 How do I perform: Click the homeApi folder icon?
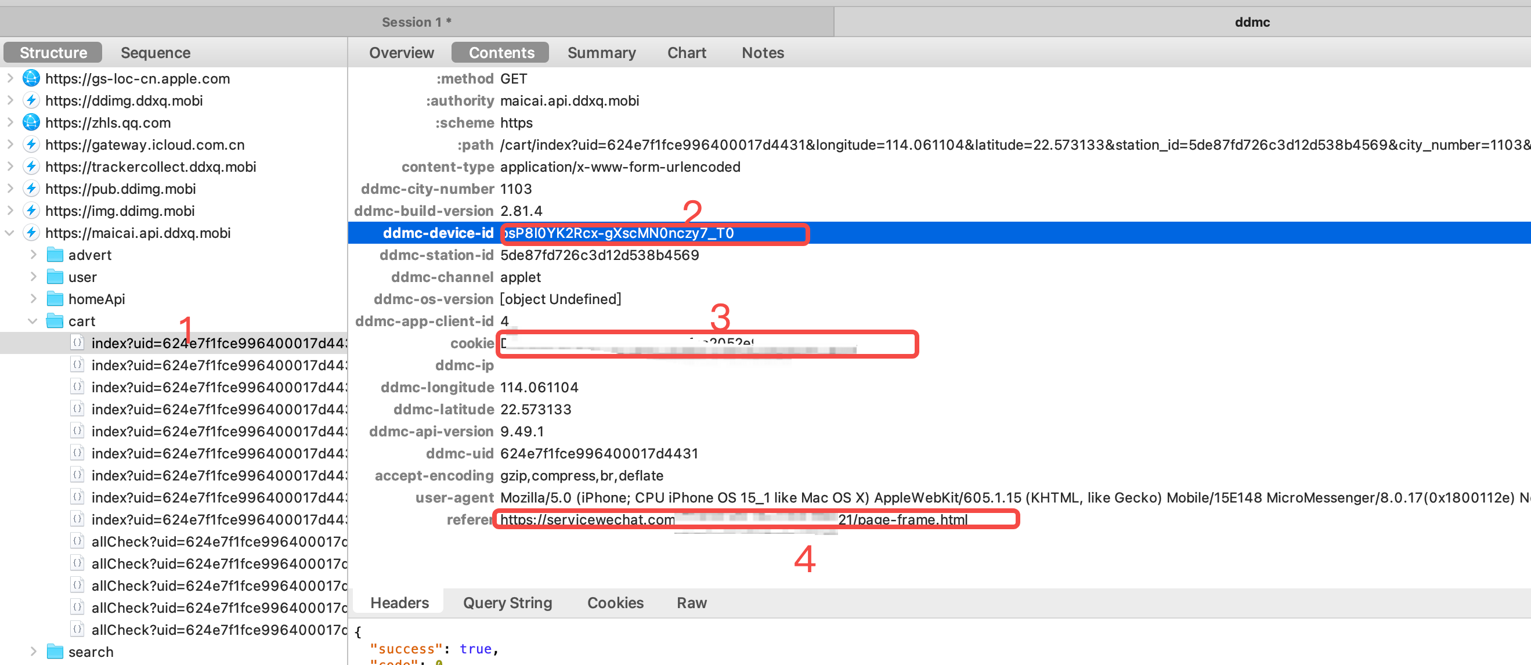coord(55,299)
